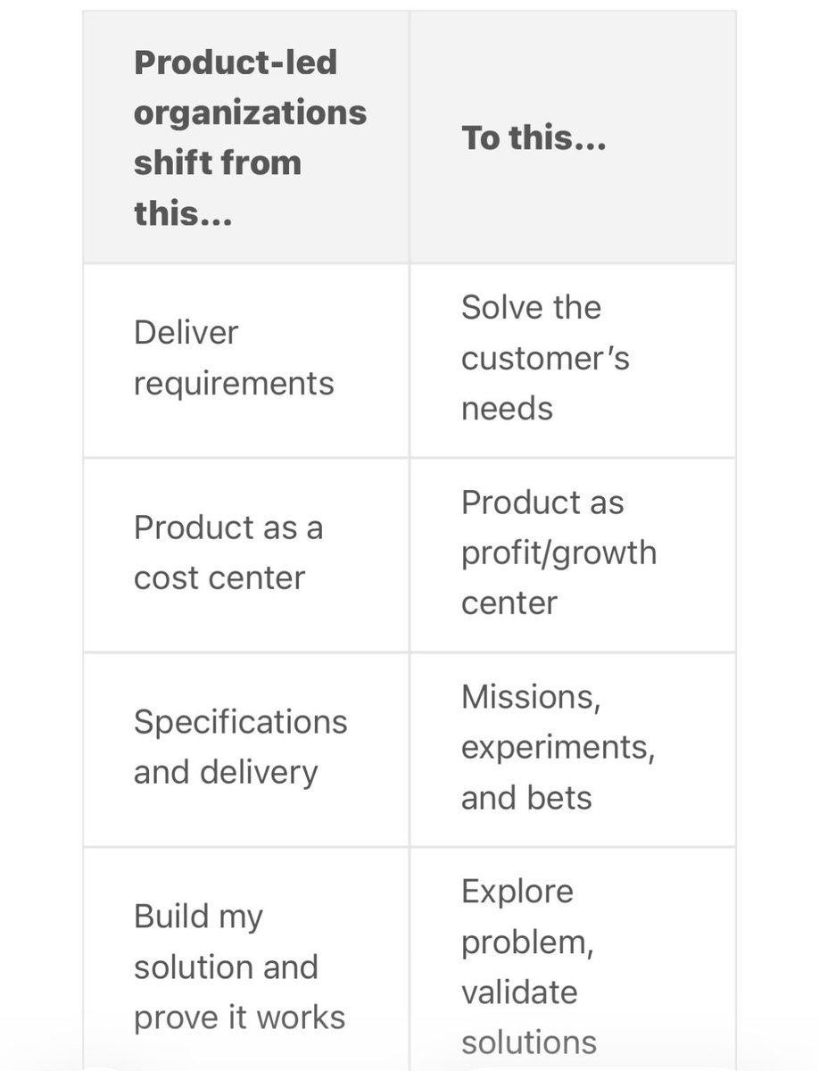Click the 'Build my solution and prove it works' cell
This screenshot has width=819, height=1071.
click(246, 959)
